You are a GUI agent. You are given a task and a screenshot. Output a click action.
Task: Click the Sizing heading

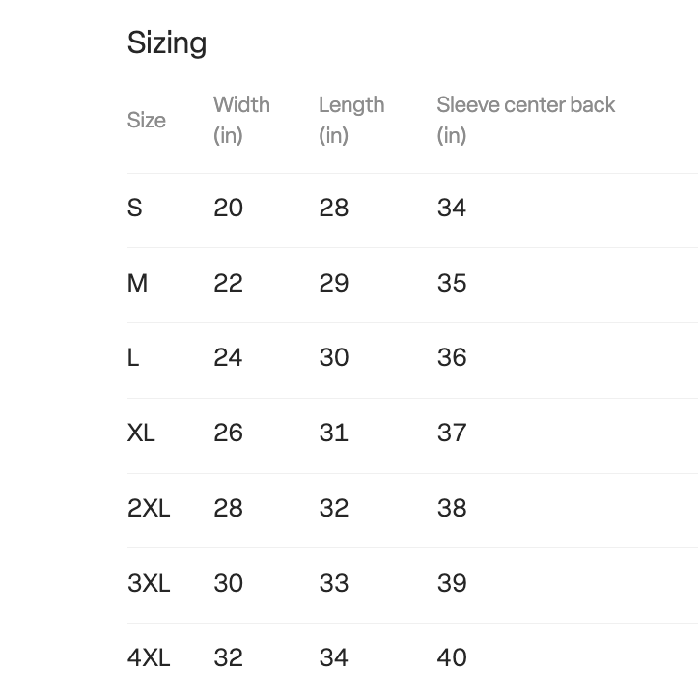pyautogui.click(x=167, y=43)
